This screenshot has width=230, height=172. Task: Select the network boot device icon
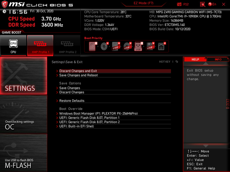(162, 46)
